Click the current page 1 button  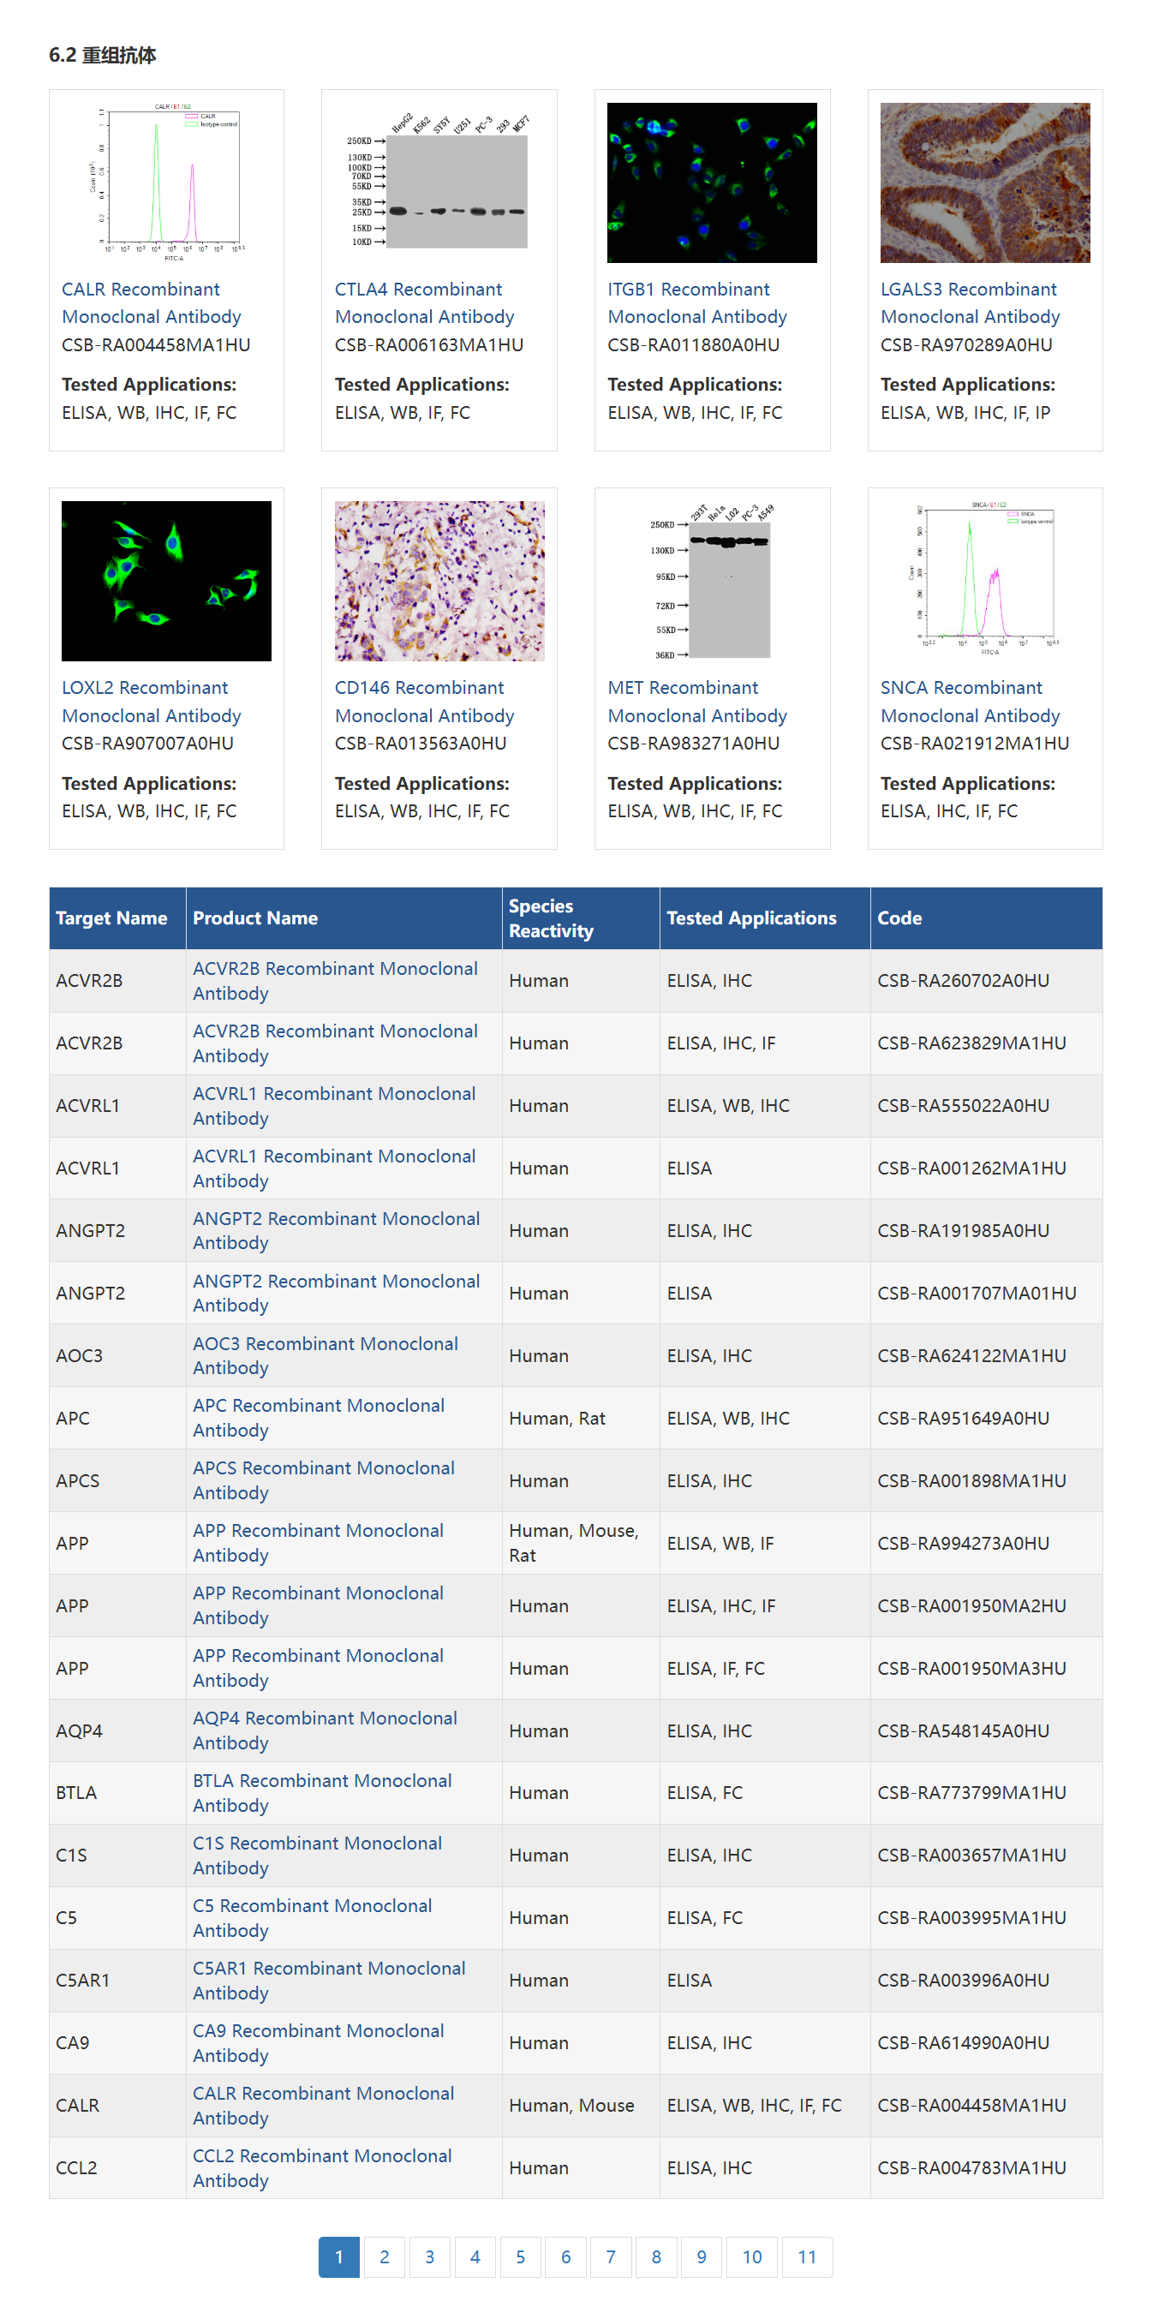(338, 2256)
